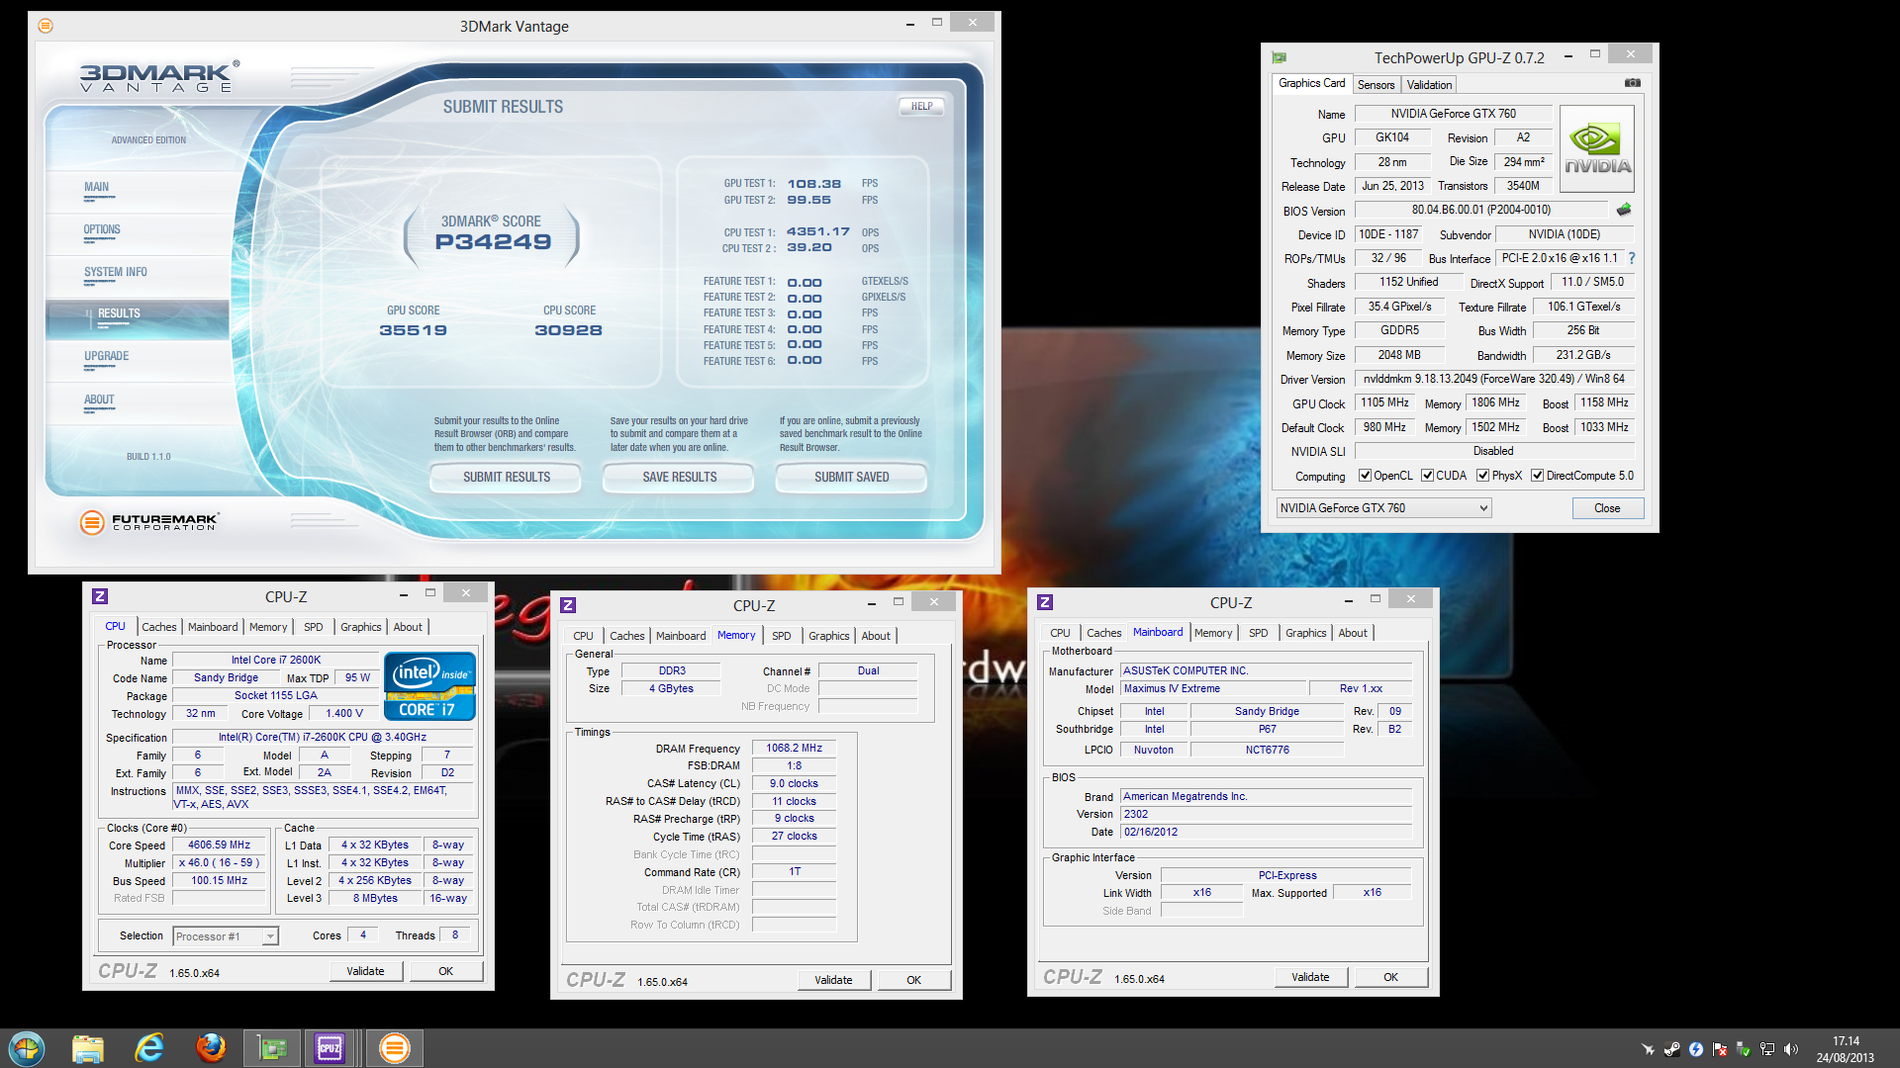The height and width of the screenshot is (1068, 1900).
Task: Click the NVIDIA logo in GPU-Z
Action: [x=1597, y=149]
